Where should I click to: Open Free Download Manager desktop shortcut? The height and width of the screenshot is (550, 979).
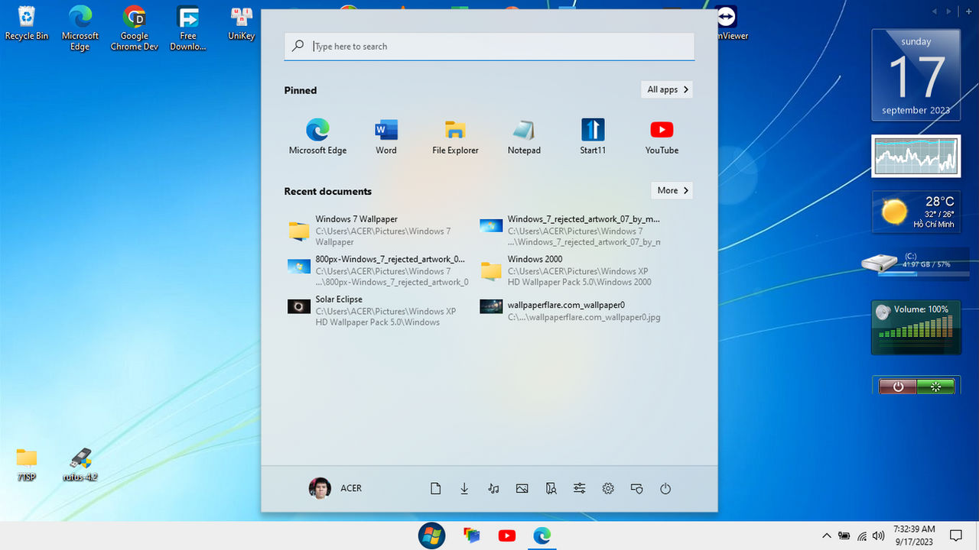188,28
